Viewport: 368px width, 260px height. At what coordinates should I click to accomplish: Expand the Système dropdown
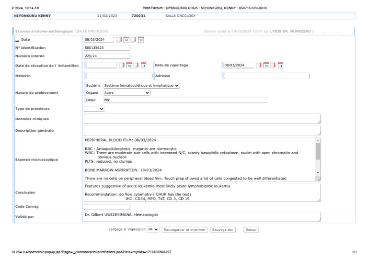141,85
